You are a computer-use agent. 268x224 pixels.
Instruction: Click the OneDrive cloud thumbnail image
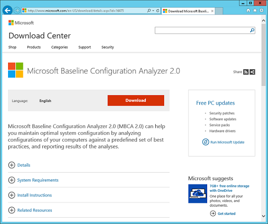[198, 194]
